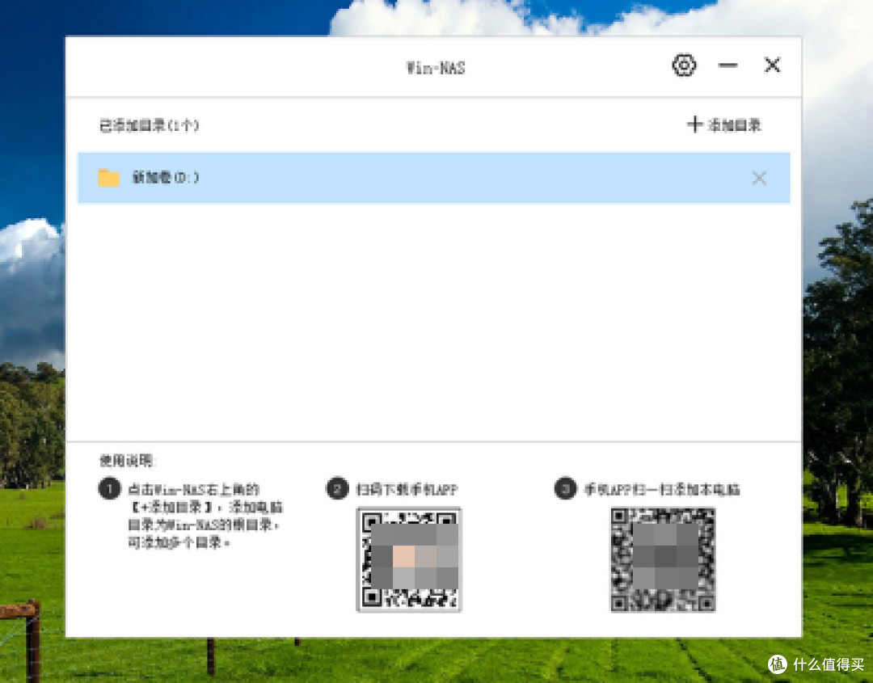Click the folder icon beside 新加卷(D:)
Viewport: 873px width, 683px height.
111,178
